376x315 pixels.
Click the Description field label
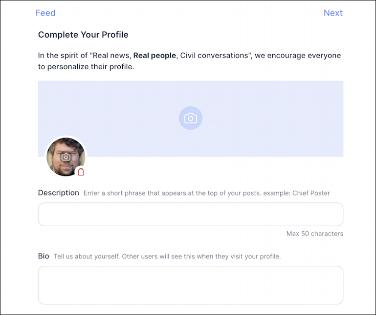point(59,193)
